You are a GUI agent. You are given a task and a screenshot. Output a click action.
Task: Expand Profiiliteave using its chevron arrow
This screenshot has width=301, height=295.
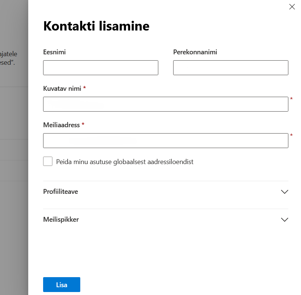[284, 192]
